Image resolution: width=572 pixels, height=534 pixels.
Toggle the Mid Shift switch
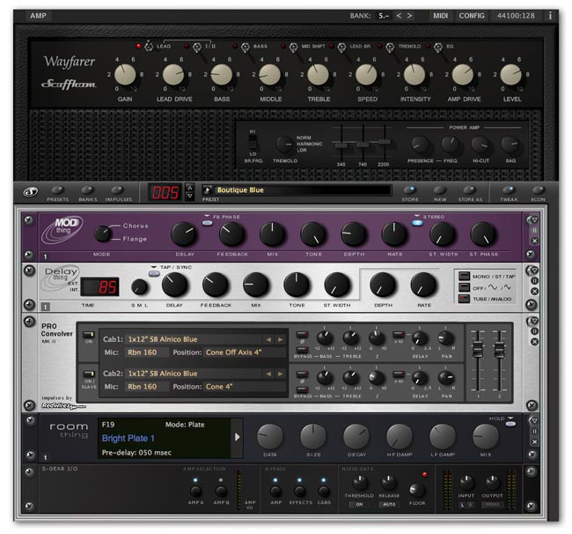tap(294, 47)
